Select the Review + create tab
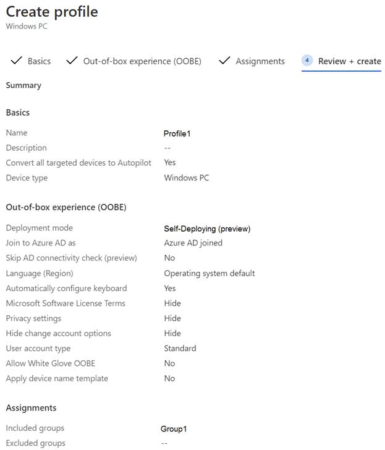The image size is (385, 450). (x=349, y=61)
